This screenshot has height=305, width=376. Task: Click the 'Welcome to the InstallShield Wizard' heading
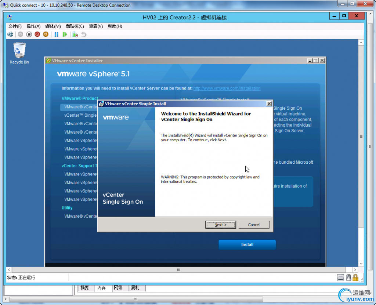pyautogui.click(x=206, y=117)
